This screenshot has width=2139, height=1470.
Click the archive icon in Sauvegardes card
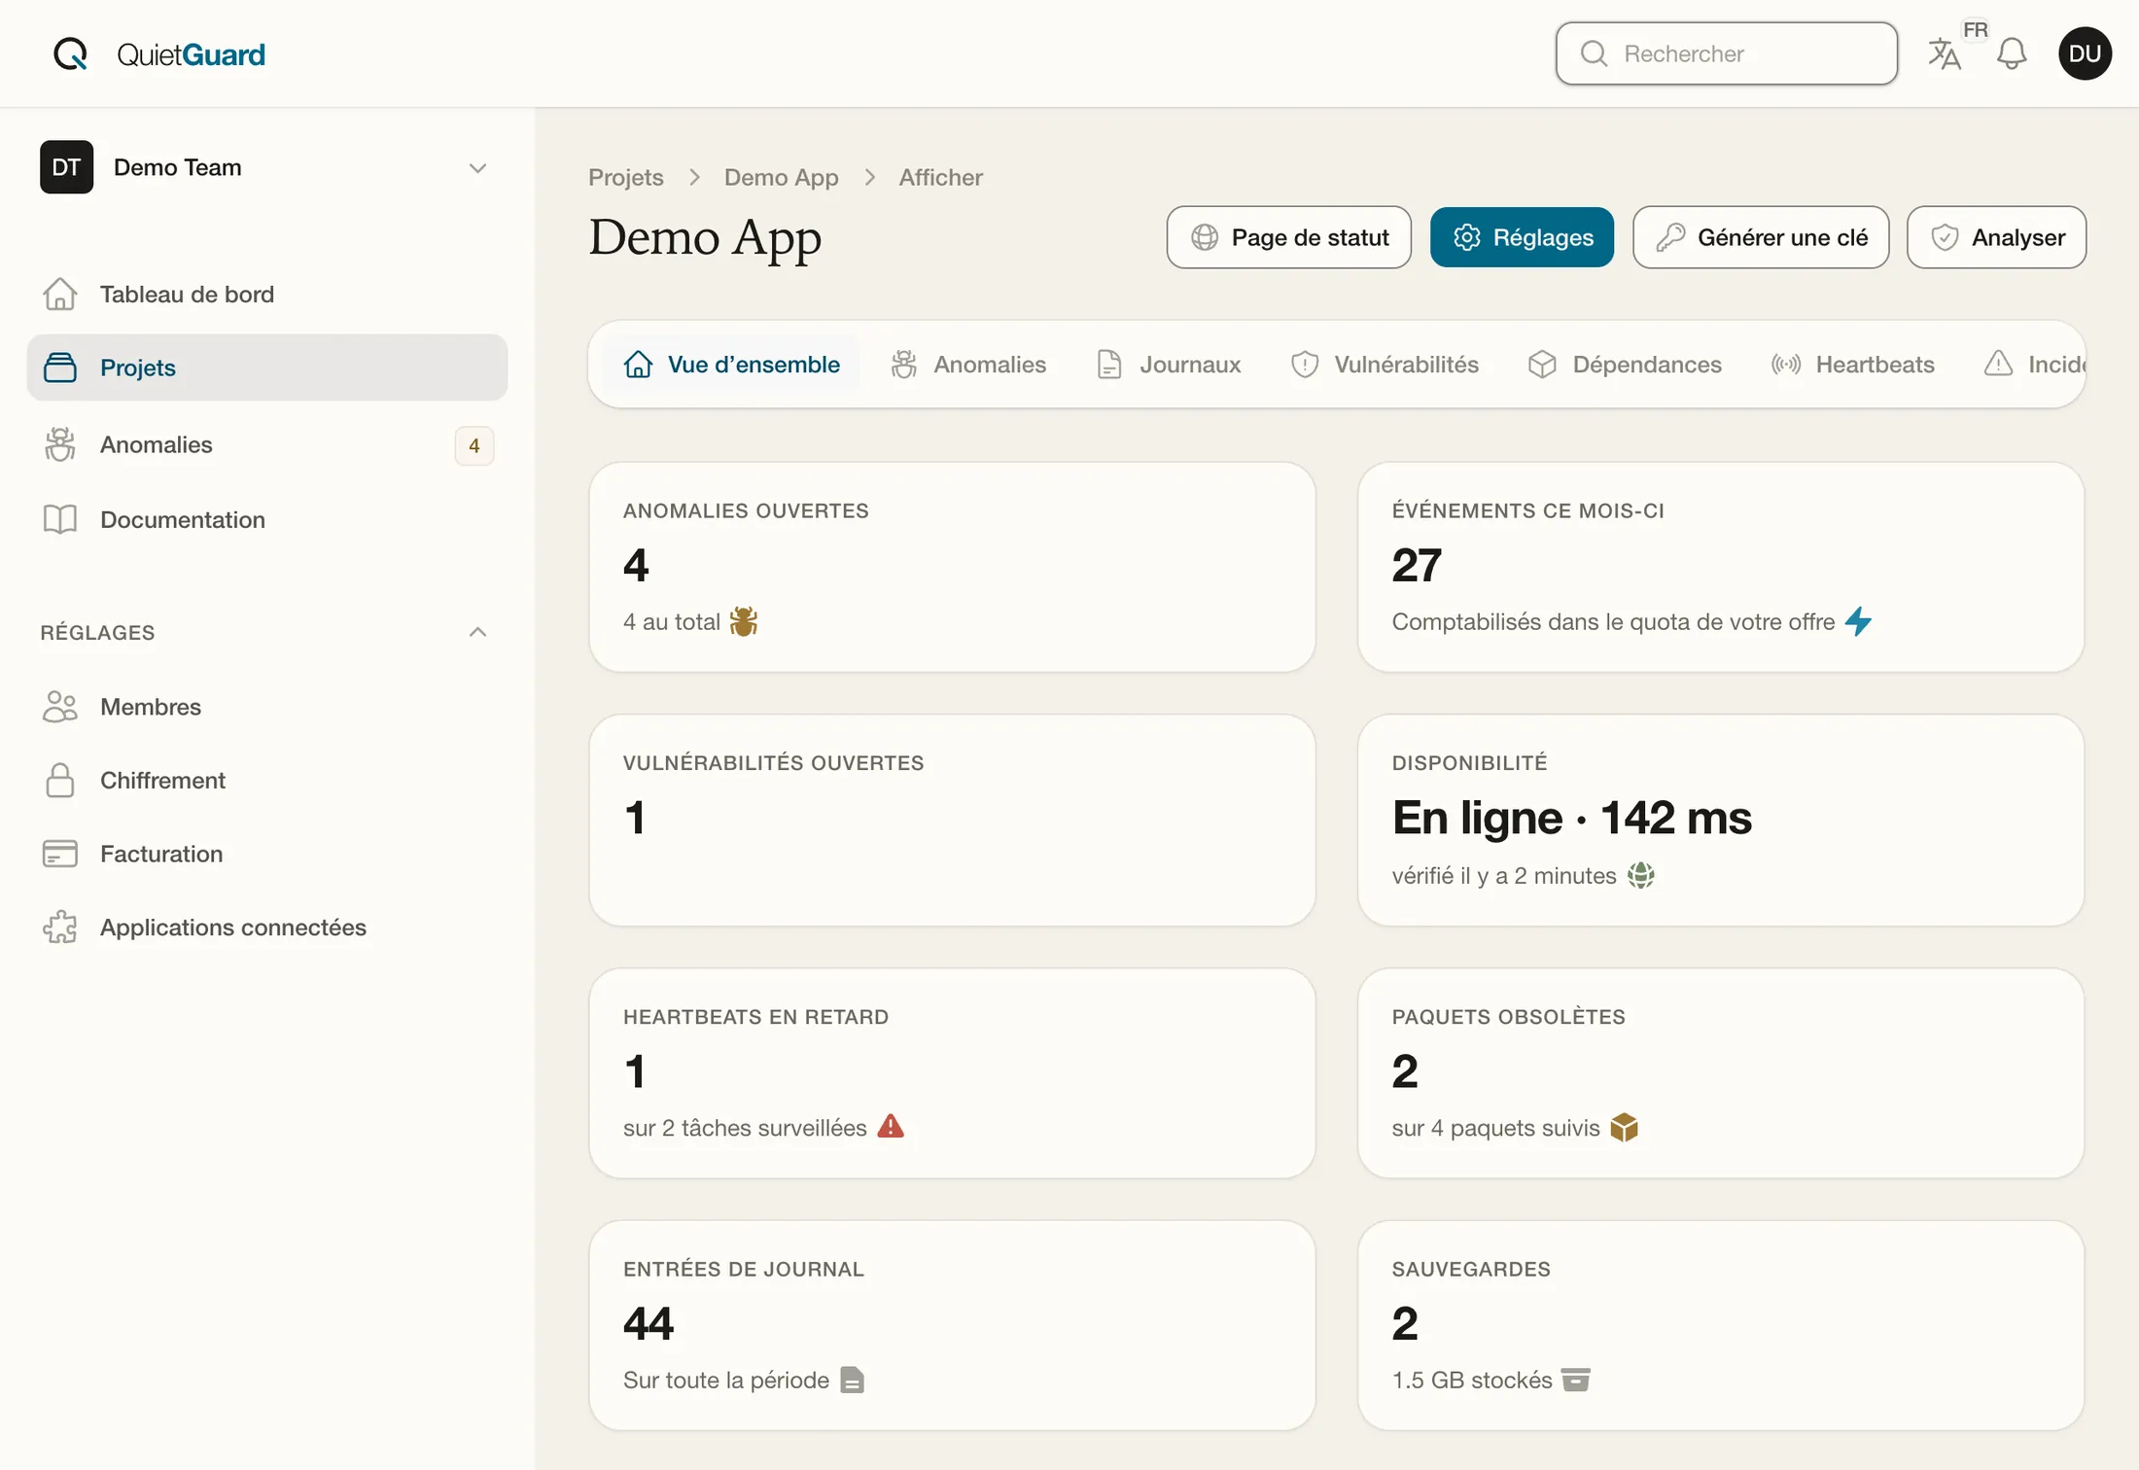coord(1575,1380)
